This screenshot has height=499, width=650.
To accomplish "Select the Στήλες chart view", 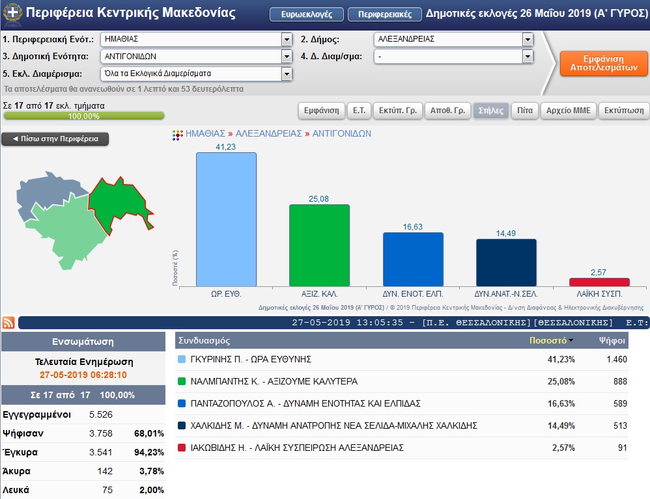I will pos(491,111).
